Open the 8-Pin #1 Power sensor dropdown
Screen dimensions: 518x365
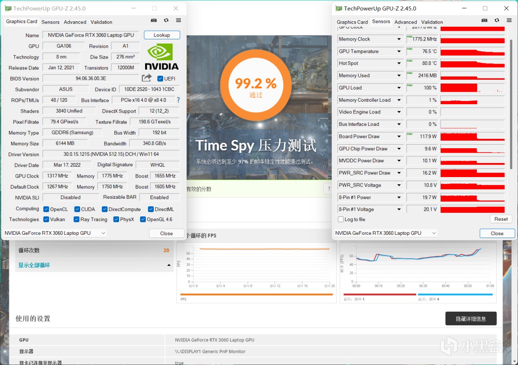tap(399, 198)
